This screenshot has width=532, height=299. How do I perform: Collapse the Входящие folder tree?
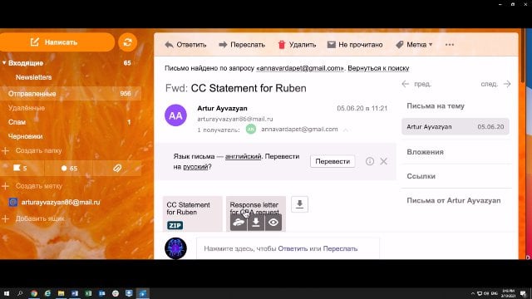click(4, 63)
